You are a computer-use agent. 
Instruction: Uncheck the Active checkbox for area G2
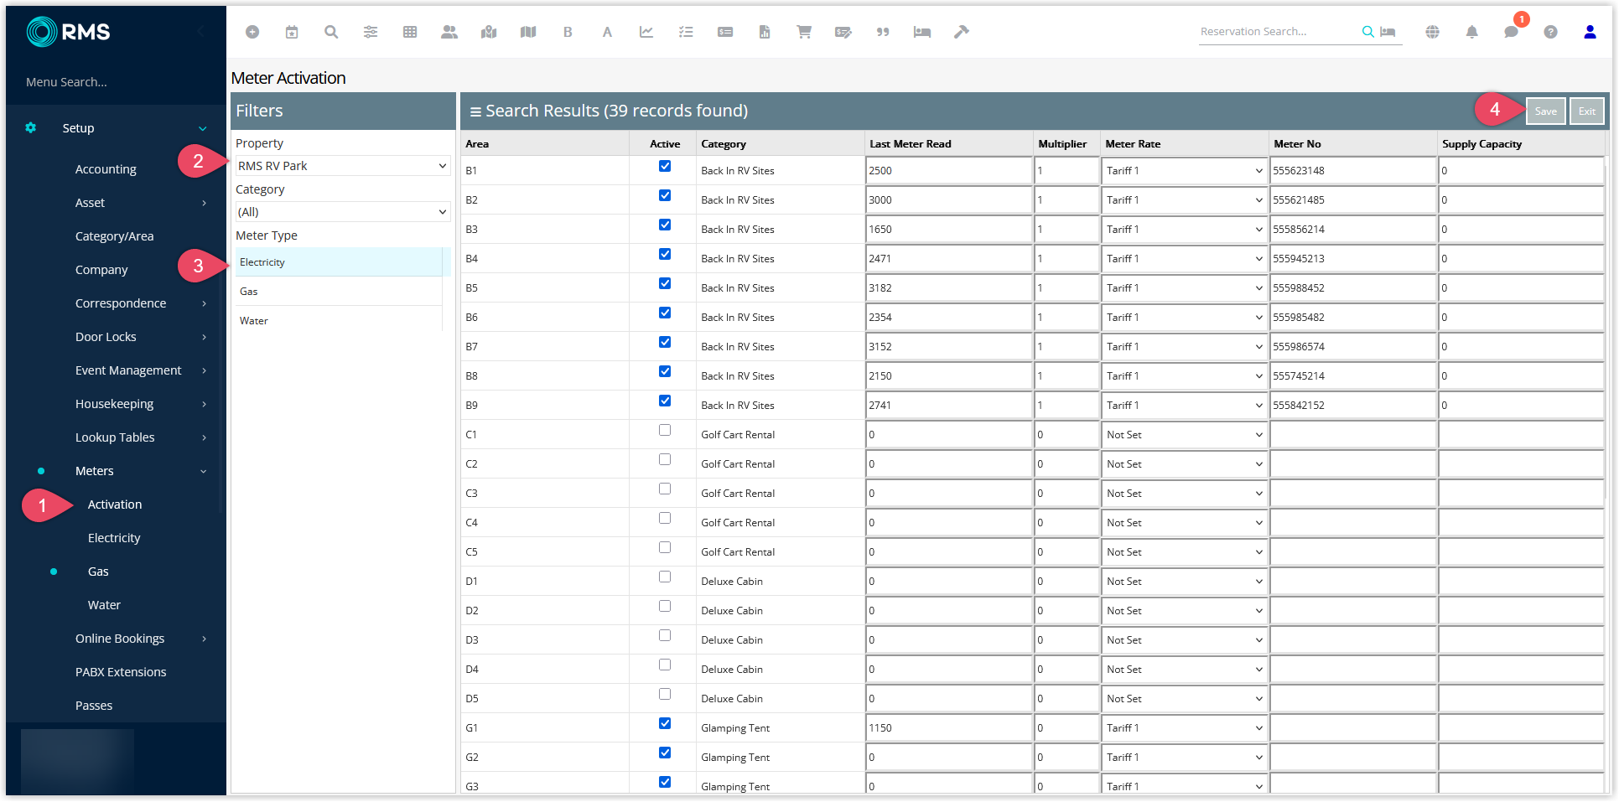pos(665,753)
